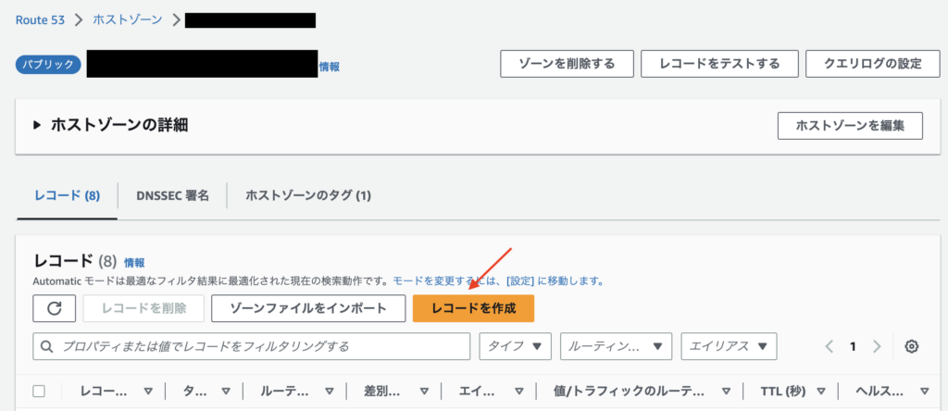The height and width of the screenshot is (411, 948).
Task: Sort by the ヘルス... column arrow
Action: coord(924,391)
